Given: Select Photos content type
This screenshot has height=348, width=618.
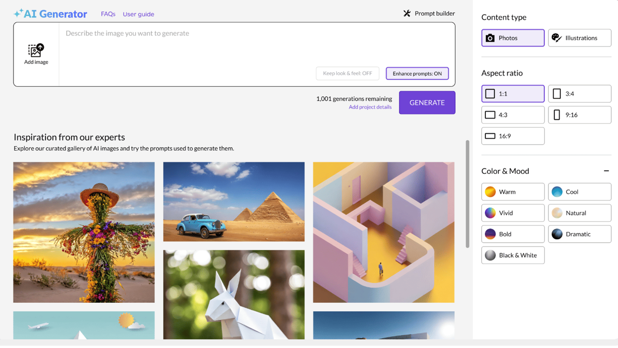Looking at the screenshot, I should 513,38.
